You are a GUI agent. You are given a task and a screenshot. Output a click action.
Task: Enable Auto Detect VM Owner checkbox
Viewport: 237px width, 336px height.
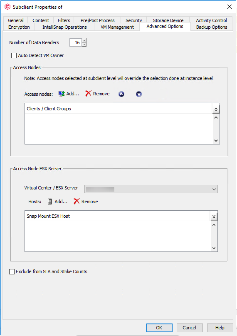[14, 55]
